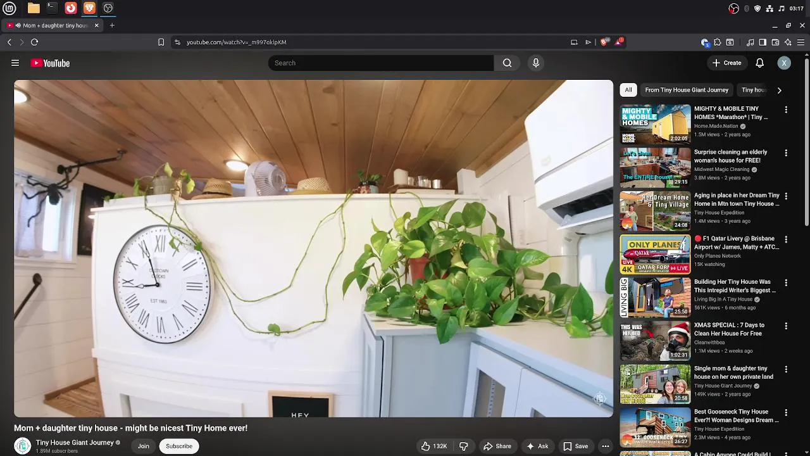810x456 pixels.
Task: Open more actions for the video
Action: pyautogui.click(x=606, y=446)
